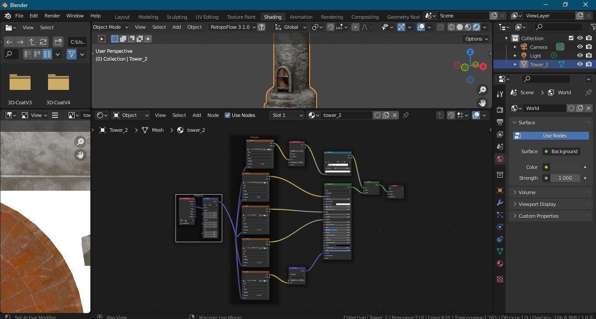596x319 pixels.
Task: Switch to the UV Editing workspace tab
Action: point(207,17)
